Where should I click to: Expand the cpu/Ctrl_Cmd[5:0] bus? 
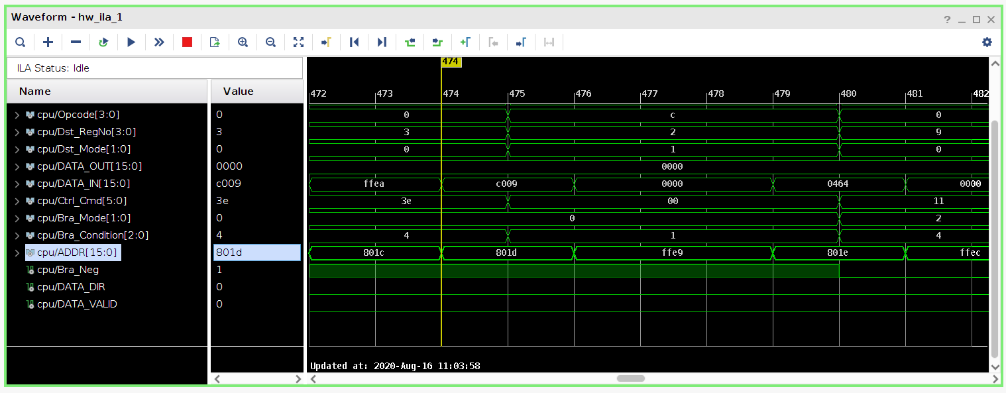click(17, 201)
